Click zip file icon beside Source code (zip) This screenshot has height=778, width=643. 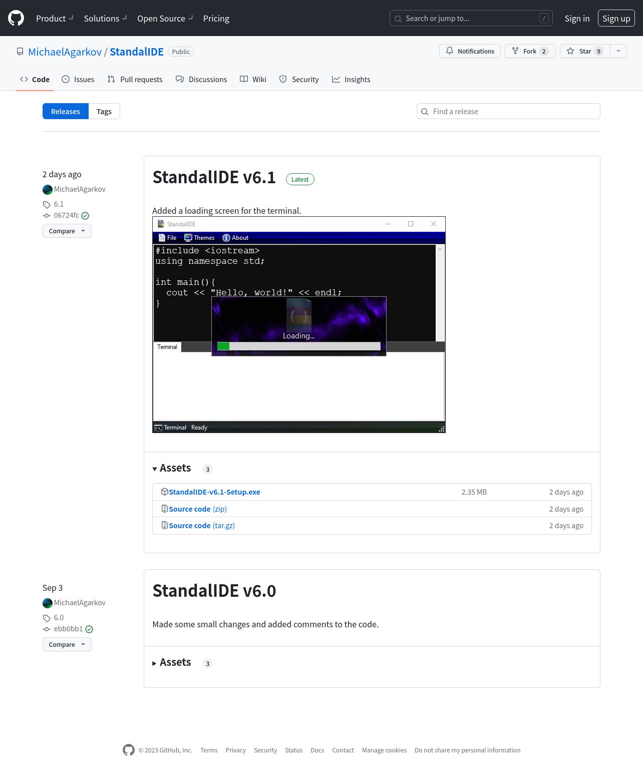click(164, 509)
